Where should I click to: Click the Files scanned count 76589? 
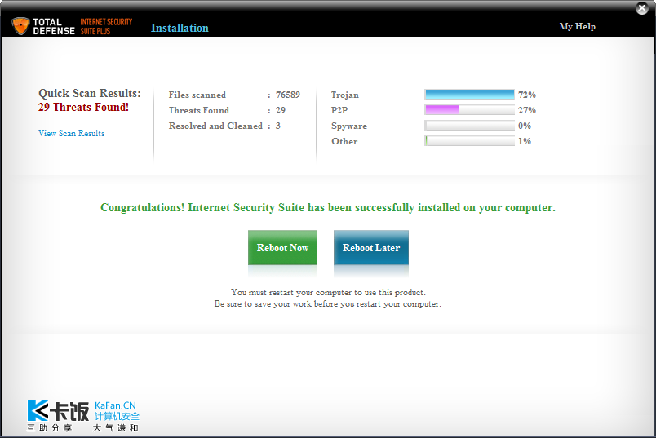tap(288, 95)
